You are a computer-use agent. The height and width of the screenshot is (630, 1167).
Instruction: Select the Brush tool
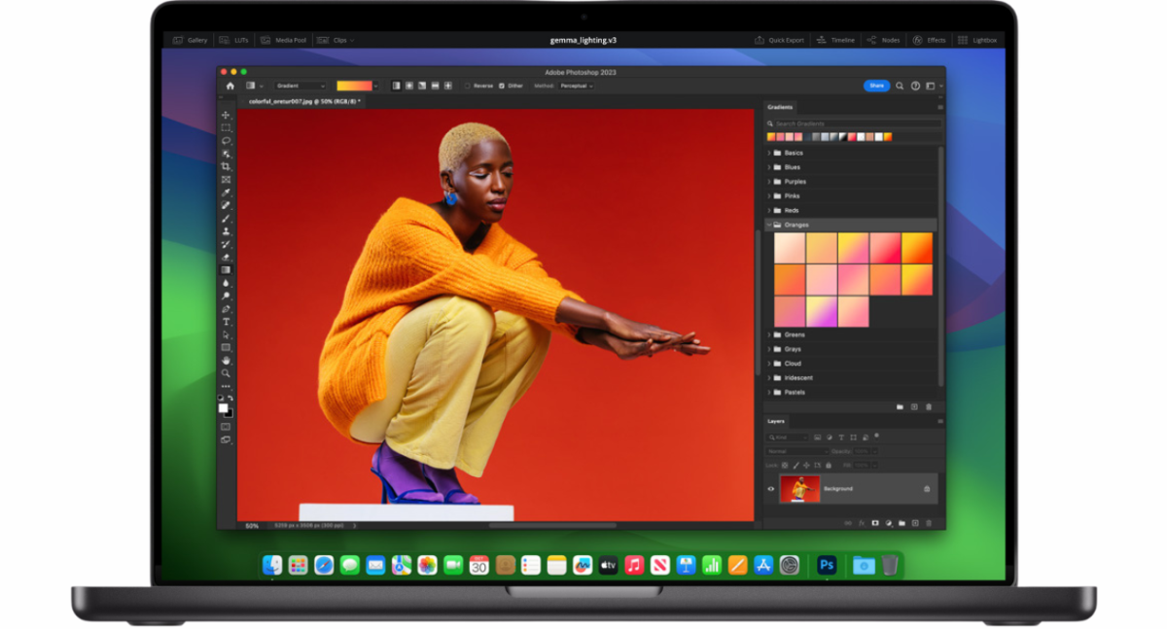tap(226, 219)
